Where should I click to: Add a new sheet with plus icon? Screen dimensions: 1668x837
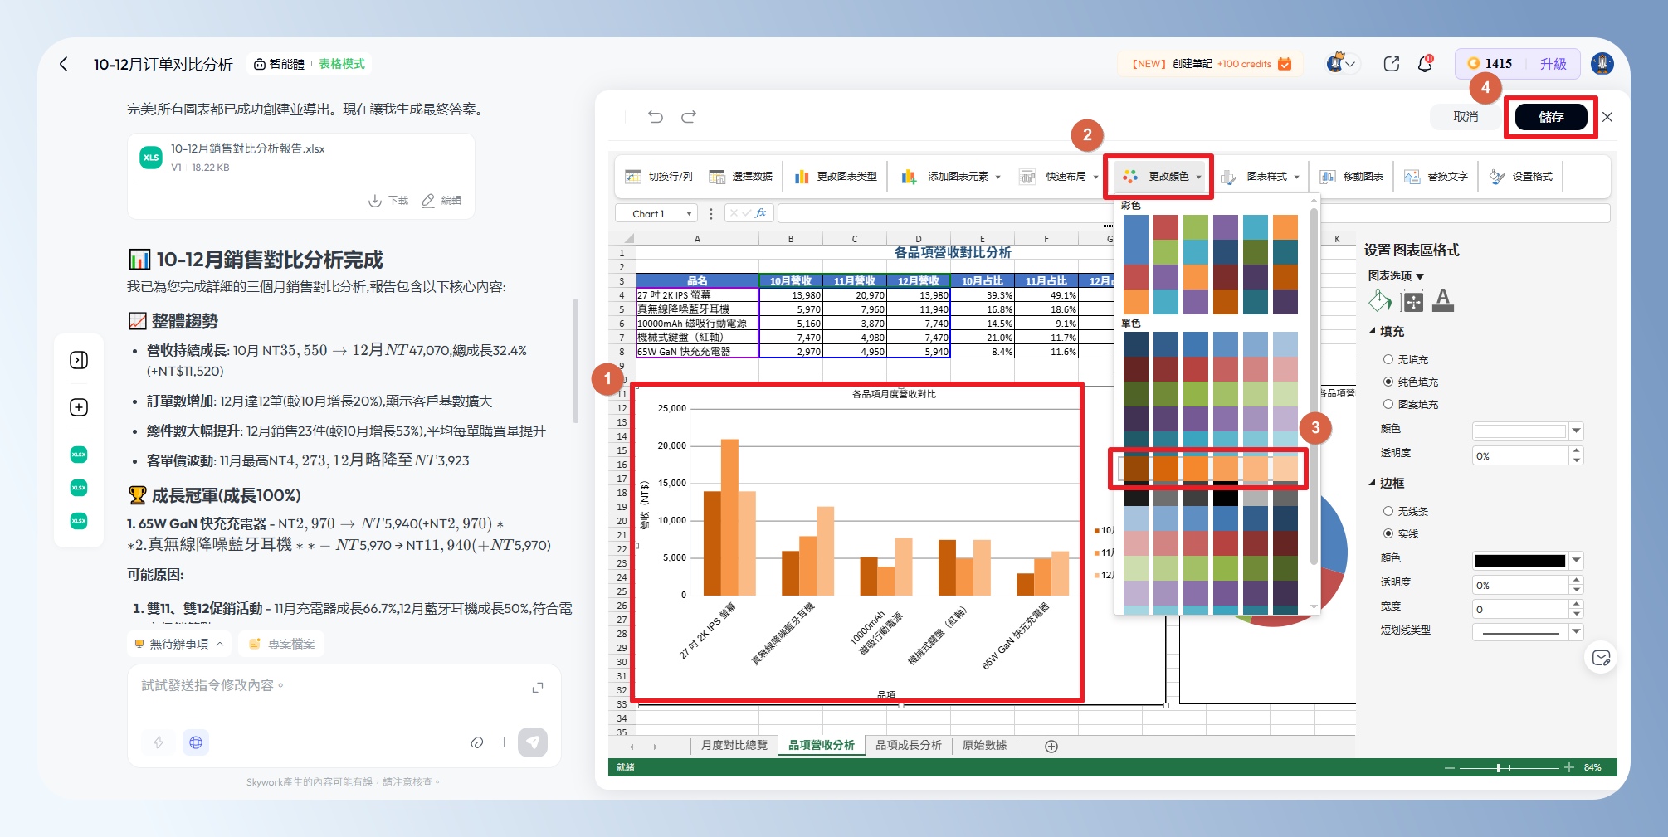(x=1051, y=747)
